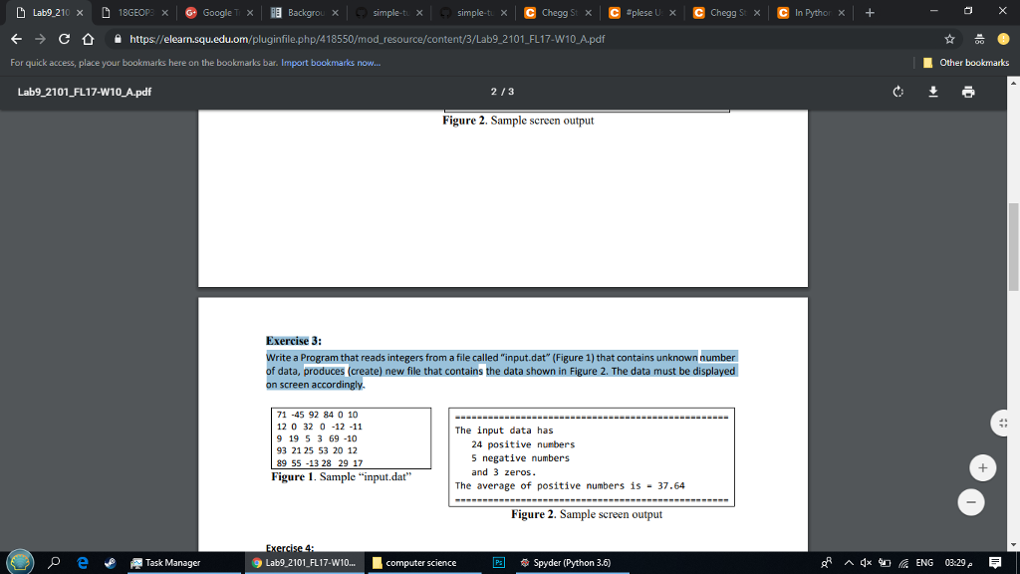This screenshot has height=574, width=1020.
Task: Print the current PDF document
Action: [967, 91]
